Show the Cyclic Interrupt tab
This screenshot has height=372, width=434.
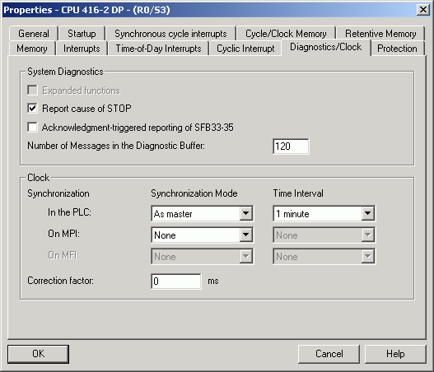(x=245, y=49)
